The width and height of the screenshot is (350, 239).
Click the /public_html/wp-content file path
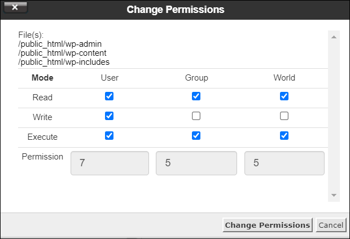(x=62, y=52)
